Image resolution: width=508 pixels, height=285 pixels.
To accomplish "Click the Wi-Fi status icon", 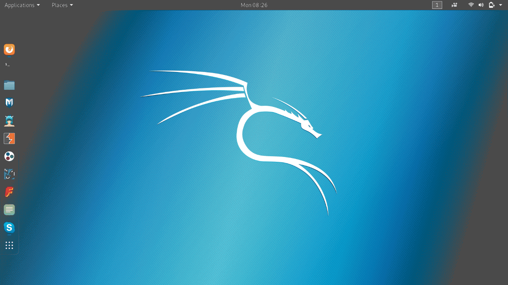I will pos(471,5).
